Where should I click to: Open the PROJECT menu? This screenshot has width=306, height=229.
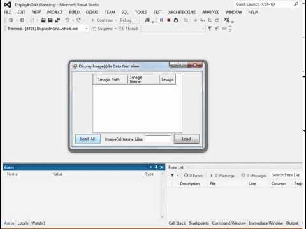(55, 12)
